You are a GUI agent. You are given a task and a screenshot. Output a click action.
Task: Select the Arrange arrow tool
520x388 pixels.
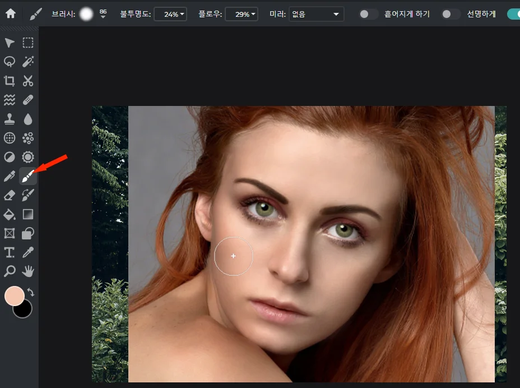[x=10, y=43]
